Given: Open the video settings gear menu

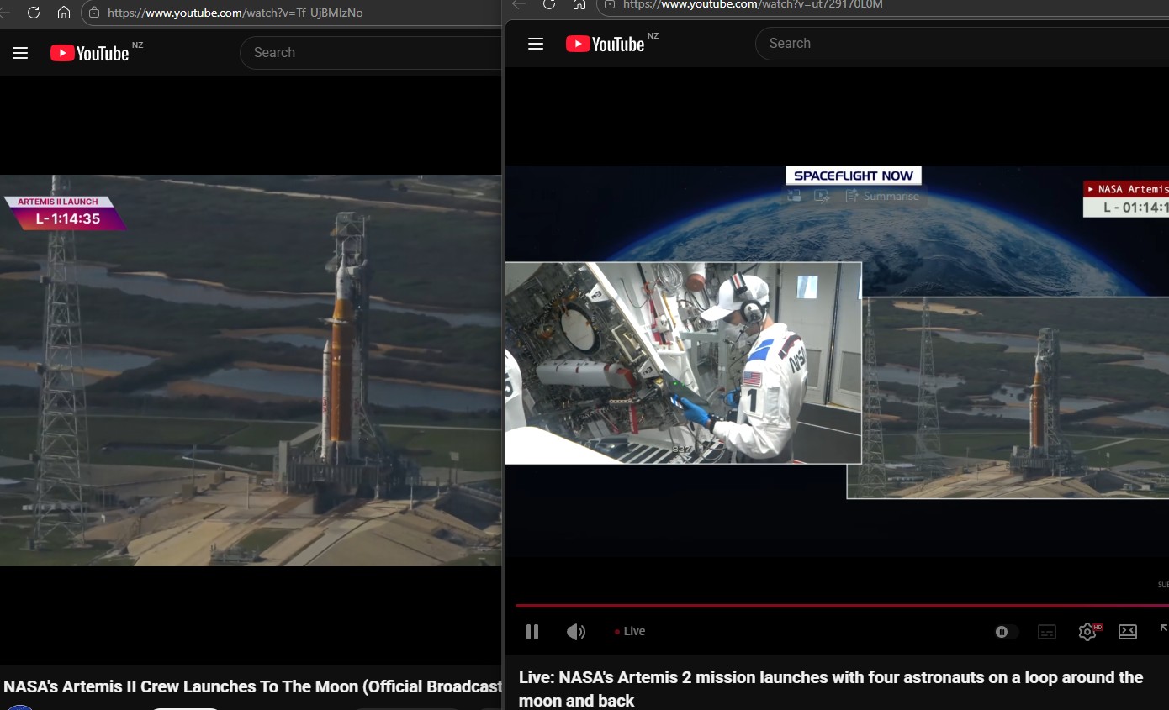Looking at the screenshot, I should (x=1087, y=632).
